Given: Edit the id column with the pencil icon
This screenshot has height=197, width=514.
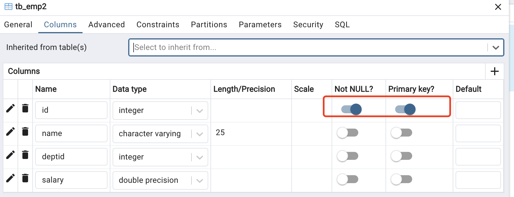Looking at the screenshot, I should coord(10,108).
